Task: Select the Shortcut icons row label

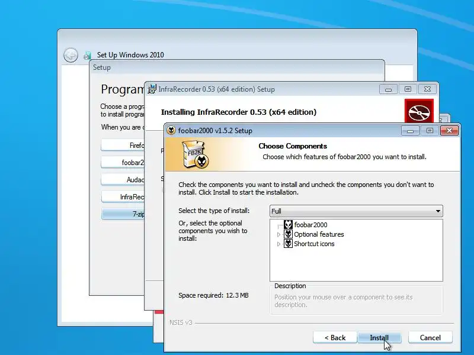Action: (314, 244)
